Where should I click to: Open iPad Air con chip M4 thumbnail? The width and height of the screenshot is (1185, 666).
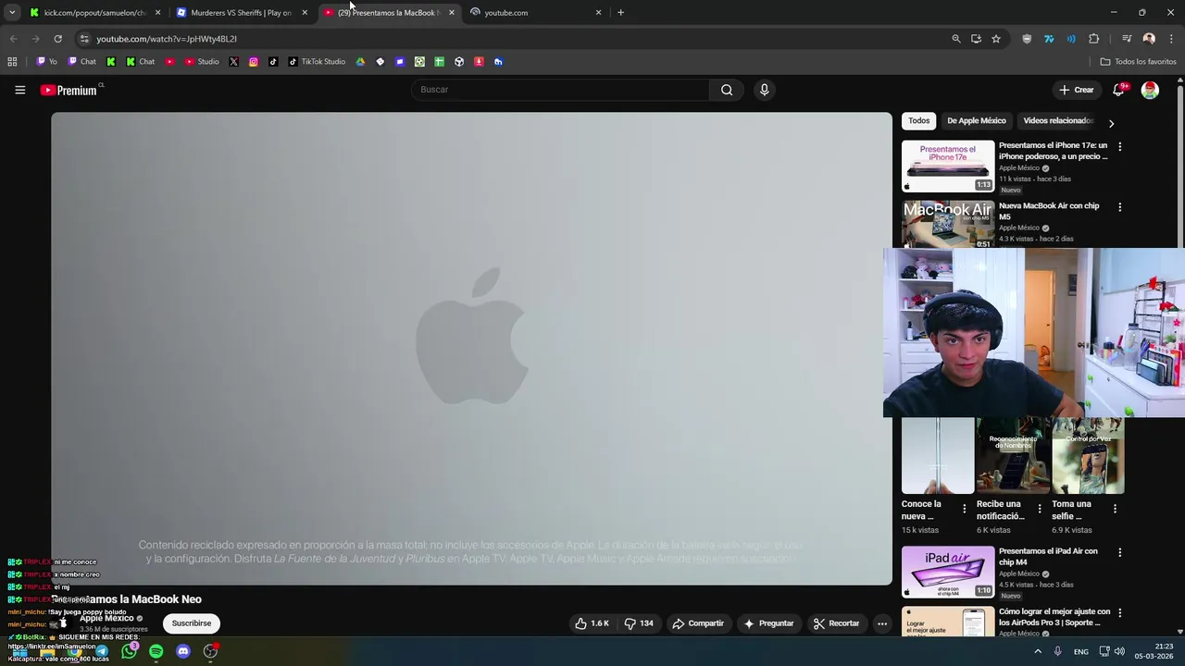point(948,572)
